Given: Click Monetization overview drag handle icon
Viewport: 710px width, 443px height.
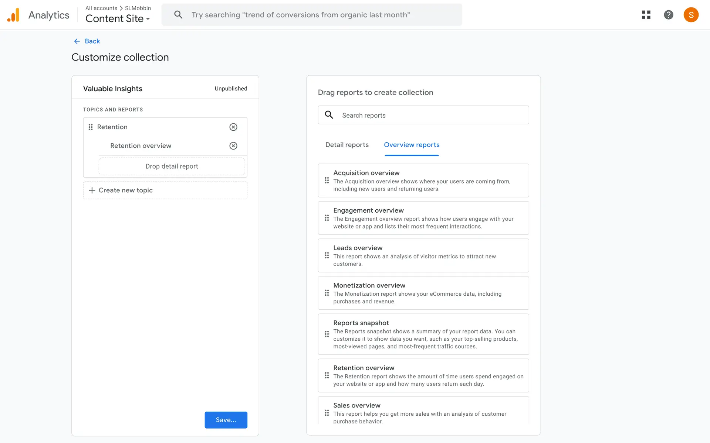Looking at the screenshot, I should [x=327, y=293].
